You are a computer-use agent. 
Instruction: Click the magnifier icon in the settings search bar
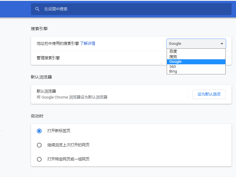tap(37, 9)
